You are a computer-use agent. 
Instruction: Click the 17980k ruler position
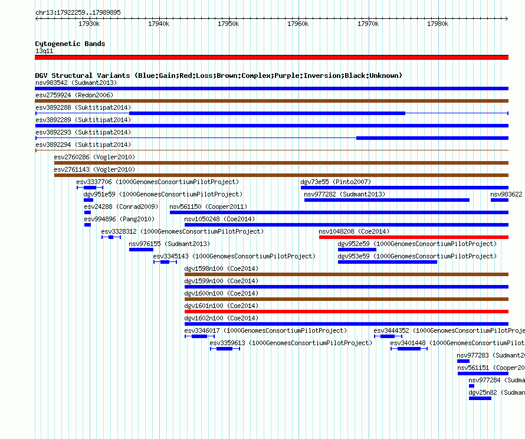pos(438,24)
